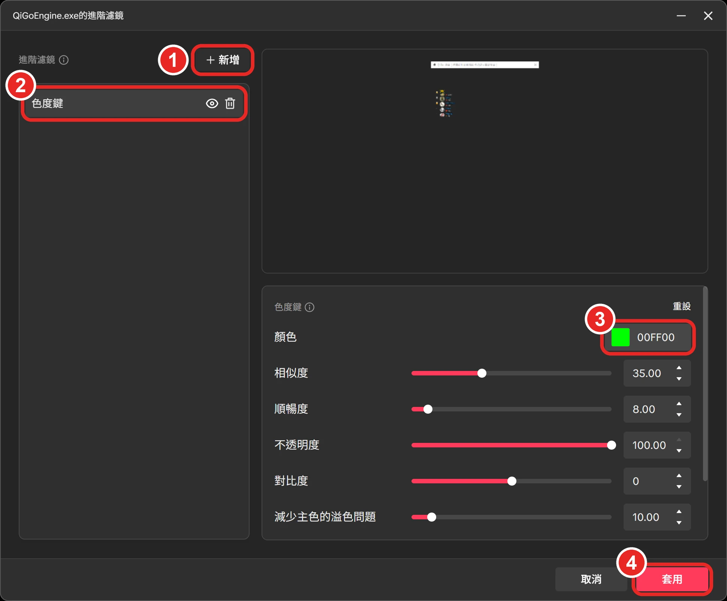Click the 不透明度 slider handle
Viewport: 727px width, 601px height.
coord(611,445)
